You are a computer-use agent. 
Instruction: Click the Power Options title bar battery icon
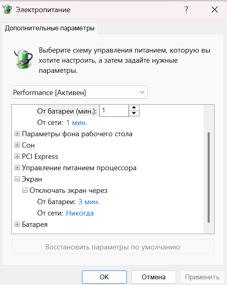[x=7, y=9]
